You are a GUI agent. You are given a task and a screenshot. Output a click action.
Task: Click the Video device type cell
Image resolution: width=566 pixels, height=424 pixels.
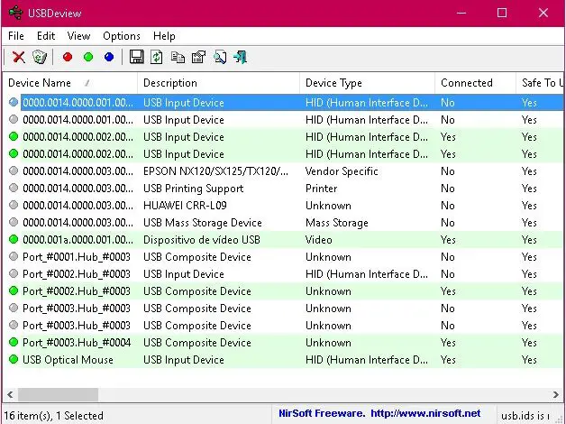(319, 239)
